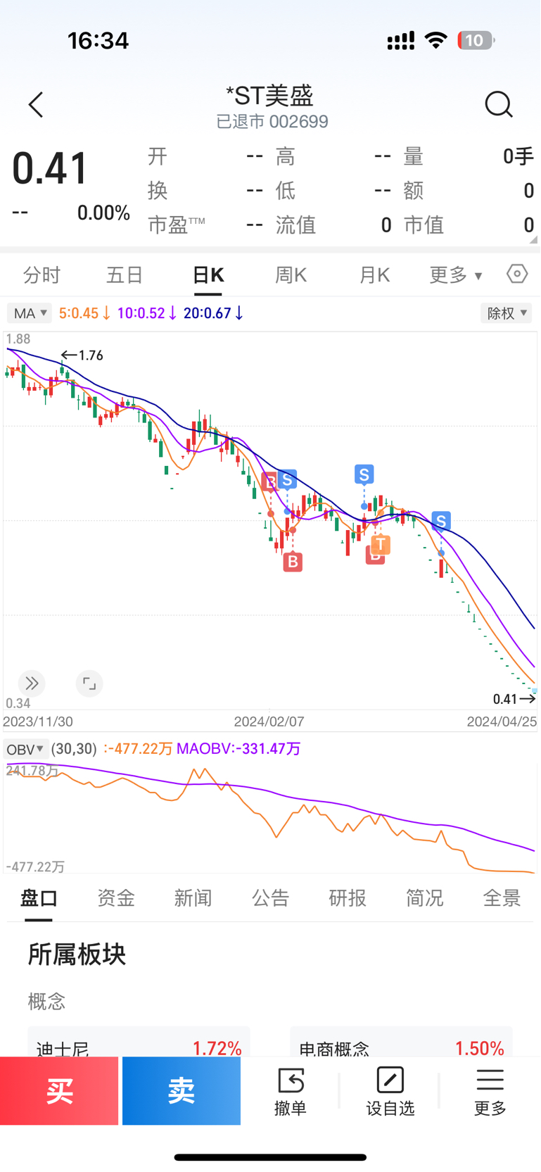Tap the topmost S sell marker
541x1172 pixels.
click(364, 474)
